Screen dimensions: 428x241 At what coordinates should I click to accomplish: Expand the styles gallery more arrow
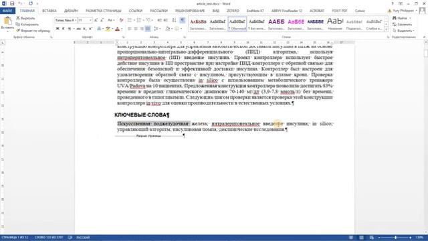point(386,29)
